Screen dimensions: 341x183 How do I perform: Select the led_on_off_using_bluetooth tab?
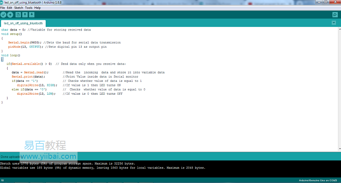tap(23, 23)
